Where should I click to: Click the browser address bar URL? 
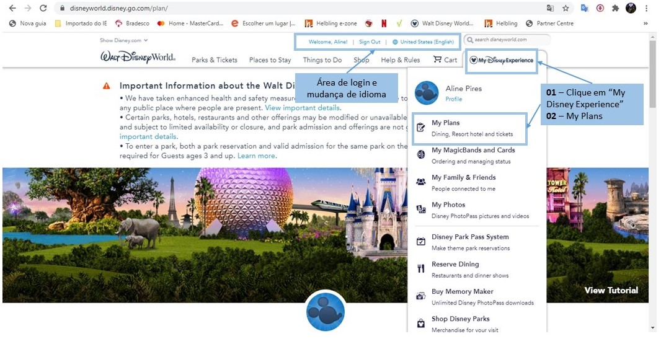(x=119, y=8)
